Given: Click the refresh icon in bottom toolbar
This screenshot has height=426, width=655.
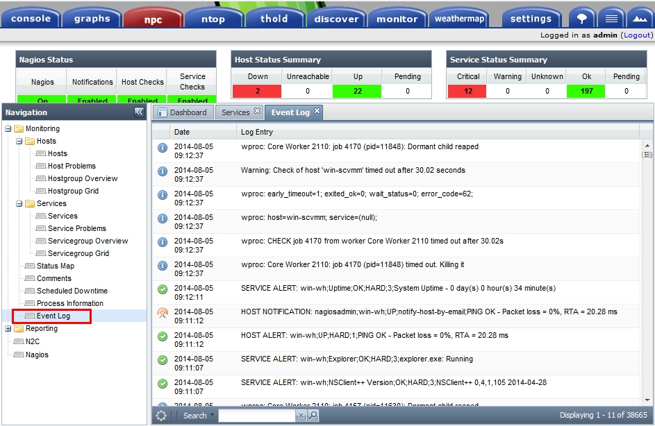Looking at the screenshot, I should (162, 416).
